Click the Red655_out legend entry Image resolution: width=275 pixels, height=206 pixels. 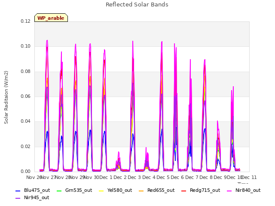coord(157,190)
